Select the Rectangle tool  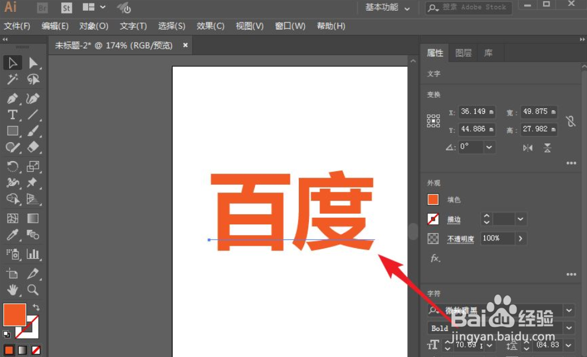12,131
